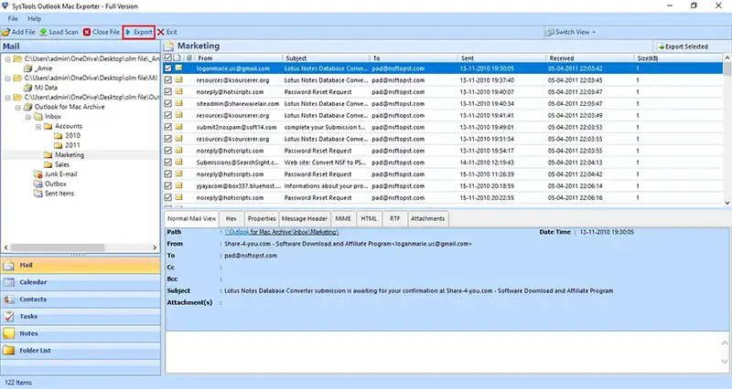Uncheck the email sent 13-11-2010 19:40:07
The image size is (732, 389).
(168, 92)
